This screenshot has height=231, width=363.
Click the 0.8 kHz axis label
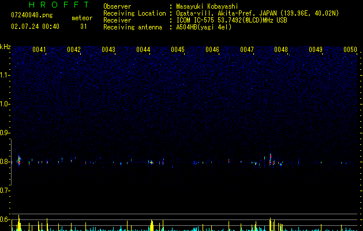5,162
